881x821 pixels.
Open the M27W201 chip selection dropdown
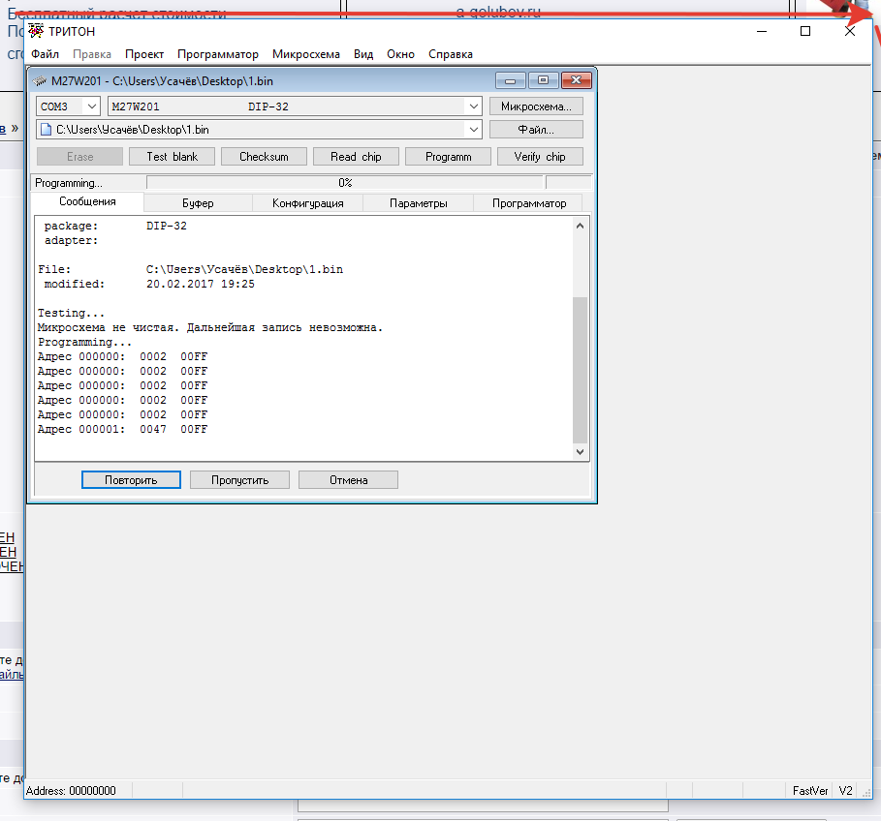click(x=473, y=106)
